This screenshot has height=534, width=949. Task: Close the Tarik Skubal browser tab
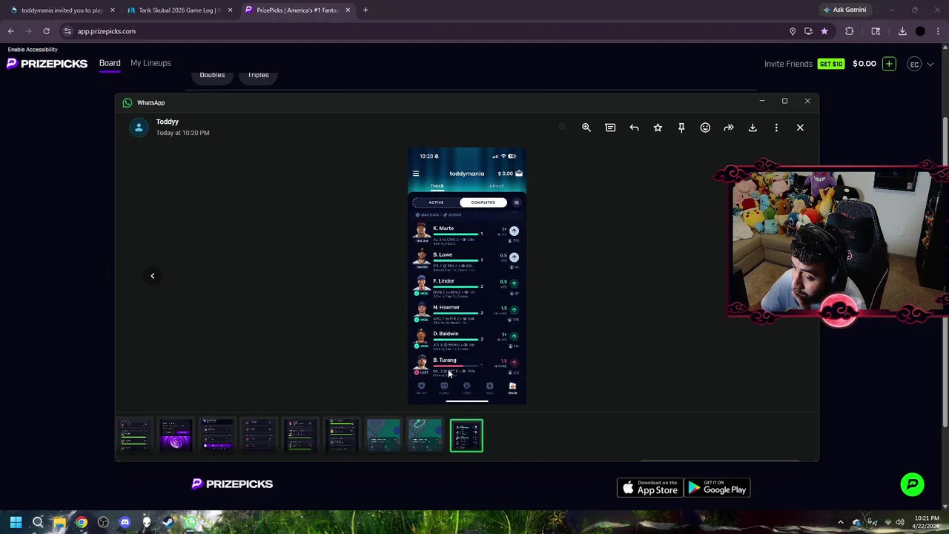pos(230,10)
